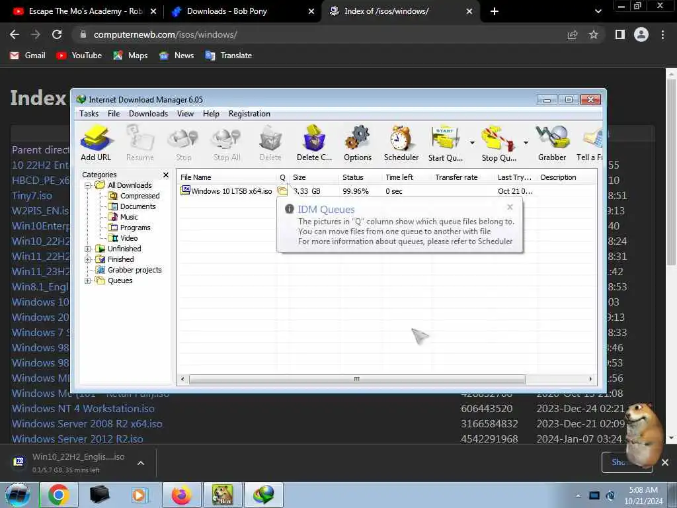
Task: Click the media player taskbar icon
Action: pyautogui.click(x=140, y=495)
